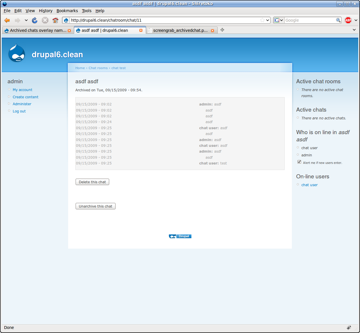
Task: Reload the current page
Action: tap(35, 20)
